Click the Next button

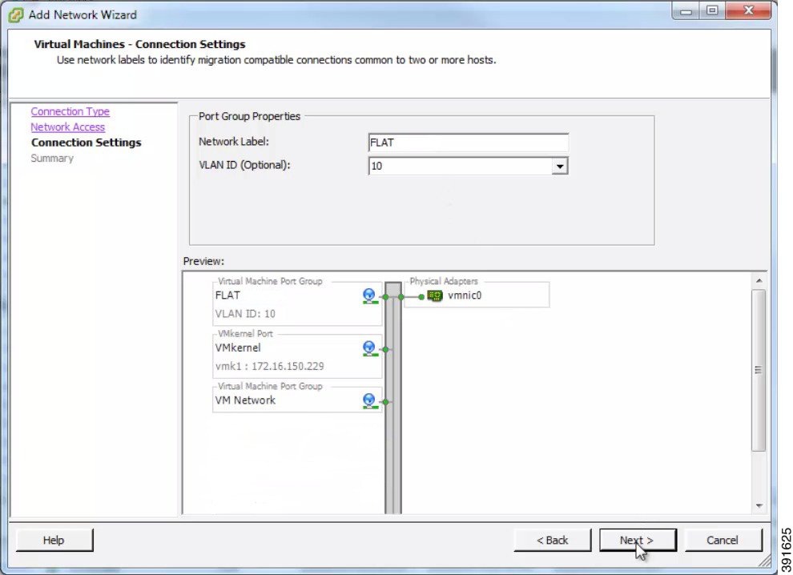pos(638,540)
